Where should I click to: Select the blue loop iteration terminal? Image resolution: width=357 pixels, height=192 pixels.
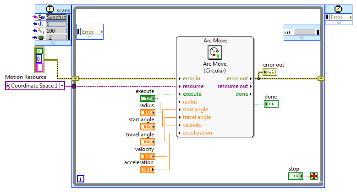pos(81,179)
